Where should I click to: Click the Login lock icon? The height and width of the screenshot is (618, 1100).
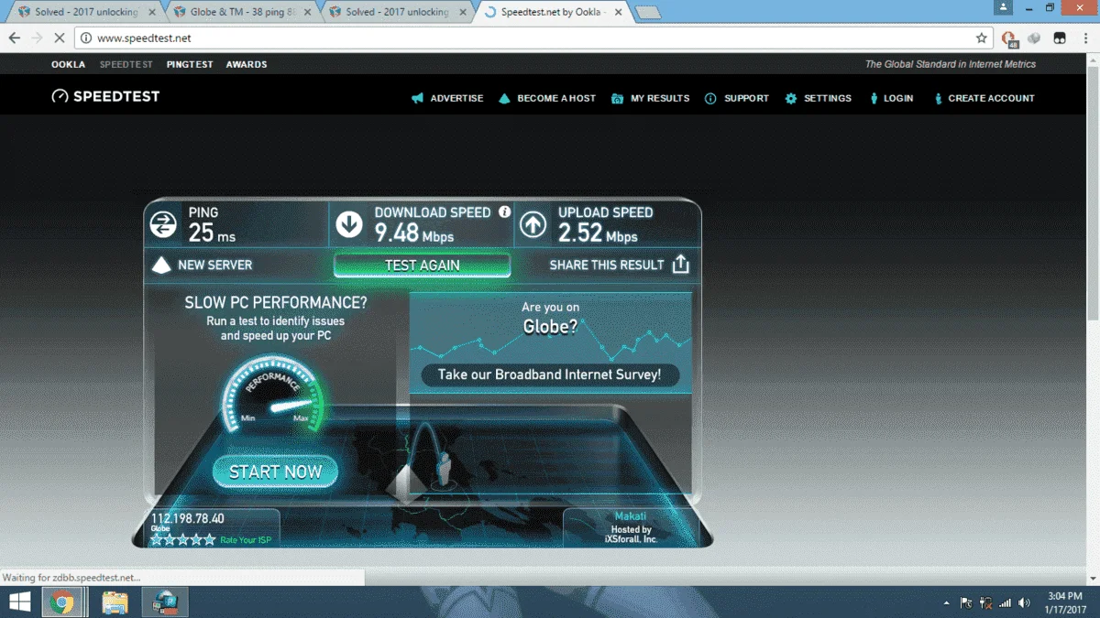pyautogui.click(x=874, y=98)
